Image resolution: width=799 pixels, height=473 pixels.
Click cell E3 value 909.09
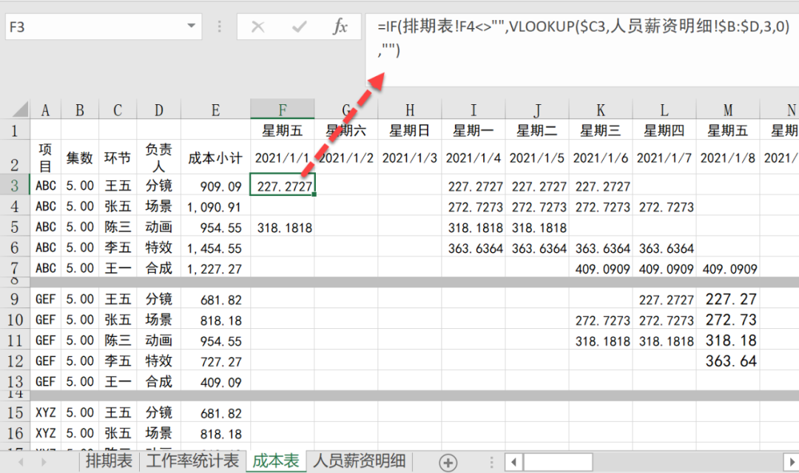215,186
